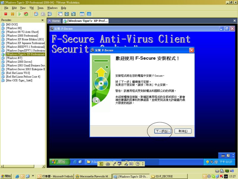Viewport: 238px width, 179px height.
Task: Select [Windows 98 V2 Auto Ghost] favorite
Action: click(x=22, y=32)
